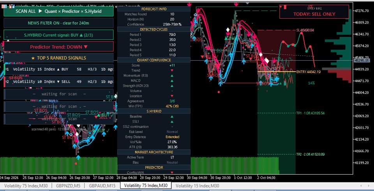374x191 pixels.
Task: Click the red Config kNN down-triangle icon
Action: click(172, 173)
